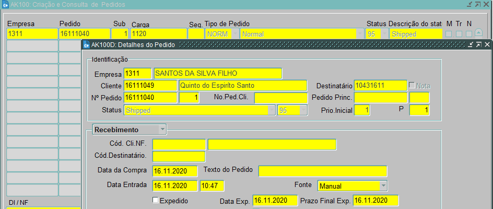The image size is (493, 209).
Task: Restore-down the AK100D details window
Action: pos(471,45)
